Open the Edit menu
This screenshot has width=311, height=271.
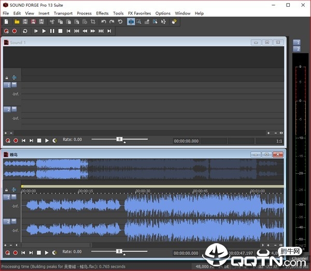click(x=17, y=13)
